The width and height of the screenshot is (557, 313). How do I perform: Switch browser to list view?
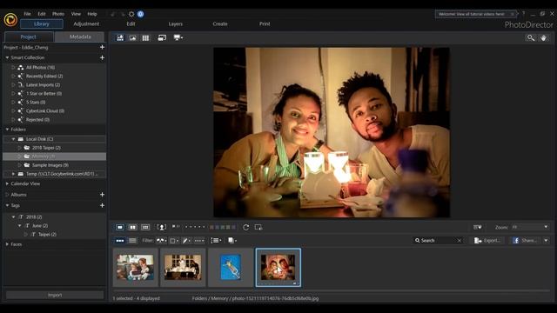pos(132,241)
